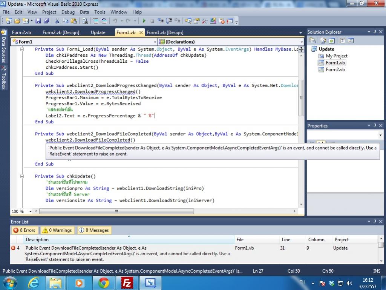The image size is (386, 290).
Task: Toggle auto-hide pin on Solution Explorer
Action: (x=375, y=32)
